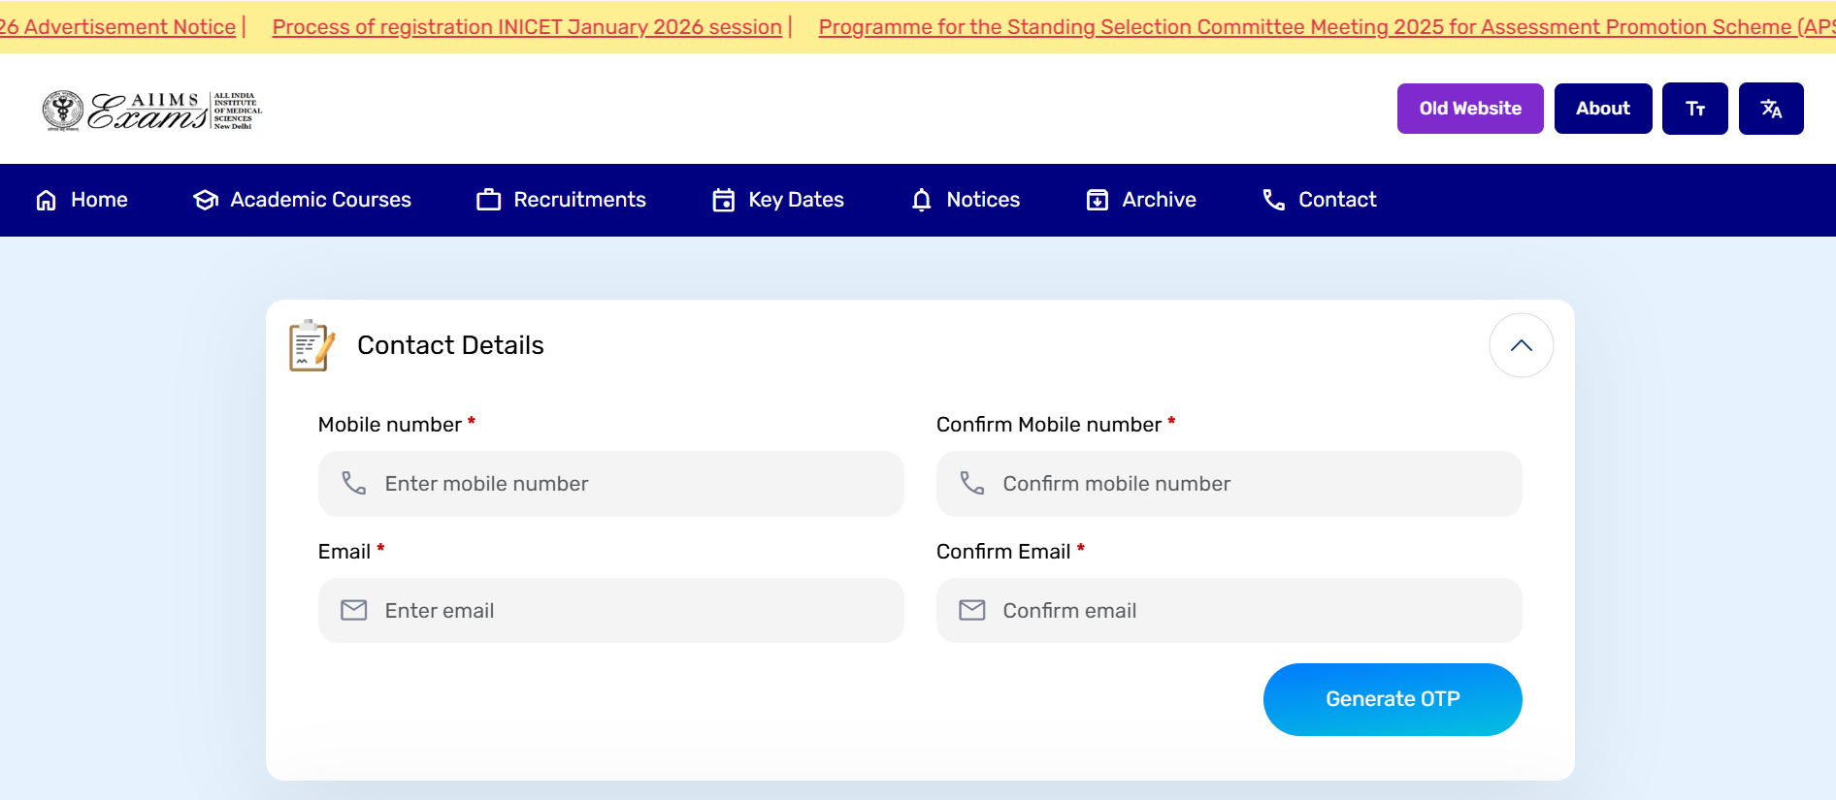The height and width of the screenshot is (800, 1836).
Task: Click the AIIMS Exams logo
Action: pos(152,111)
